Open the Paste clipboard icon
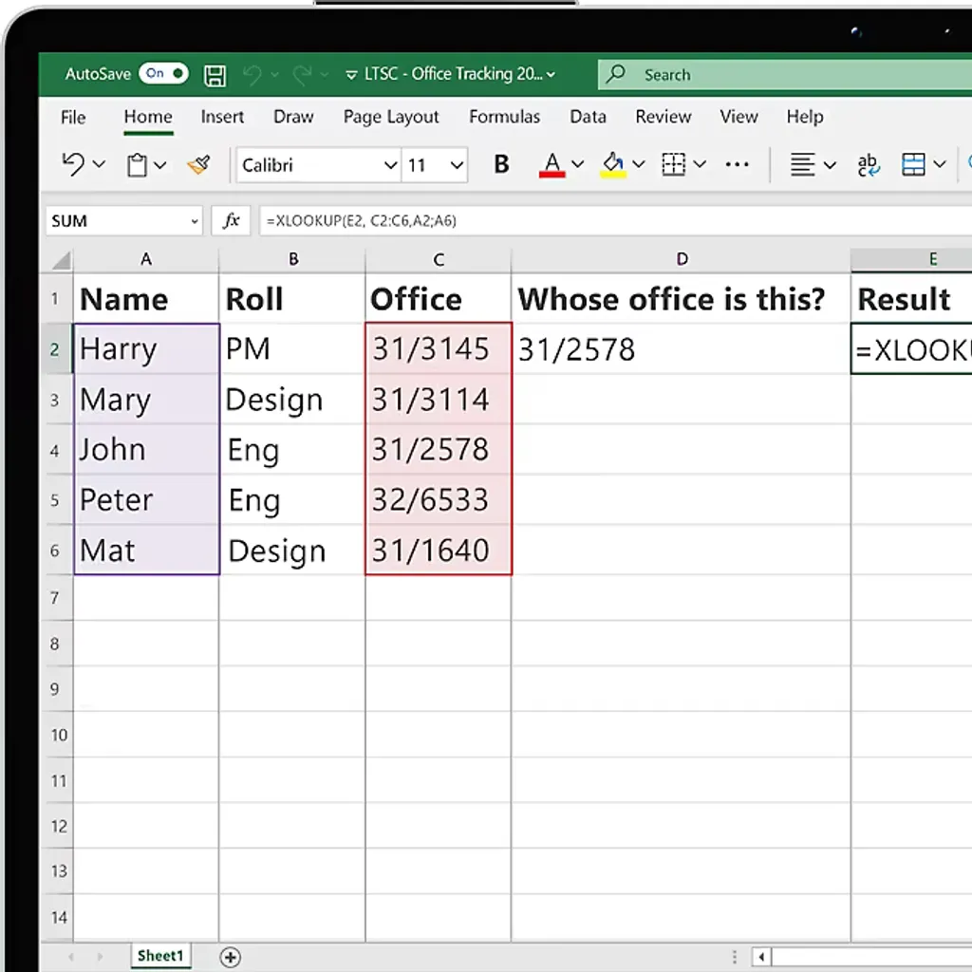 click(138, 163)
